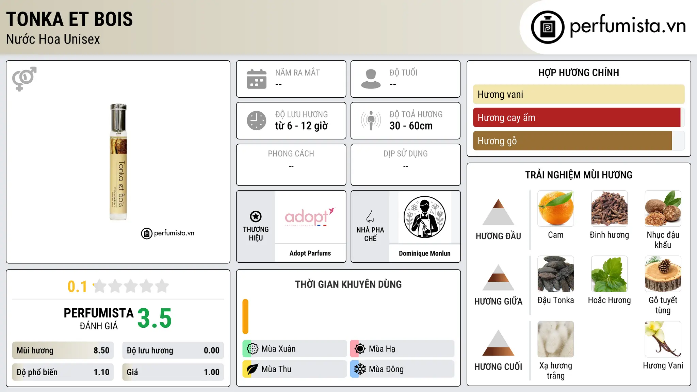Click the orange bar in the season chart
This screenshot has width=697, height=392.
pyautogui.click(x=245, y=316)
